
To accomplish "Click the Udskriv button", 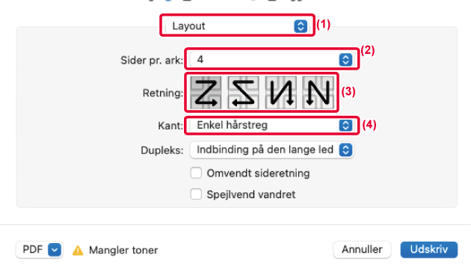I will pyautogui.click(x=429, y=250).
